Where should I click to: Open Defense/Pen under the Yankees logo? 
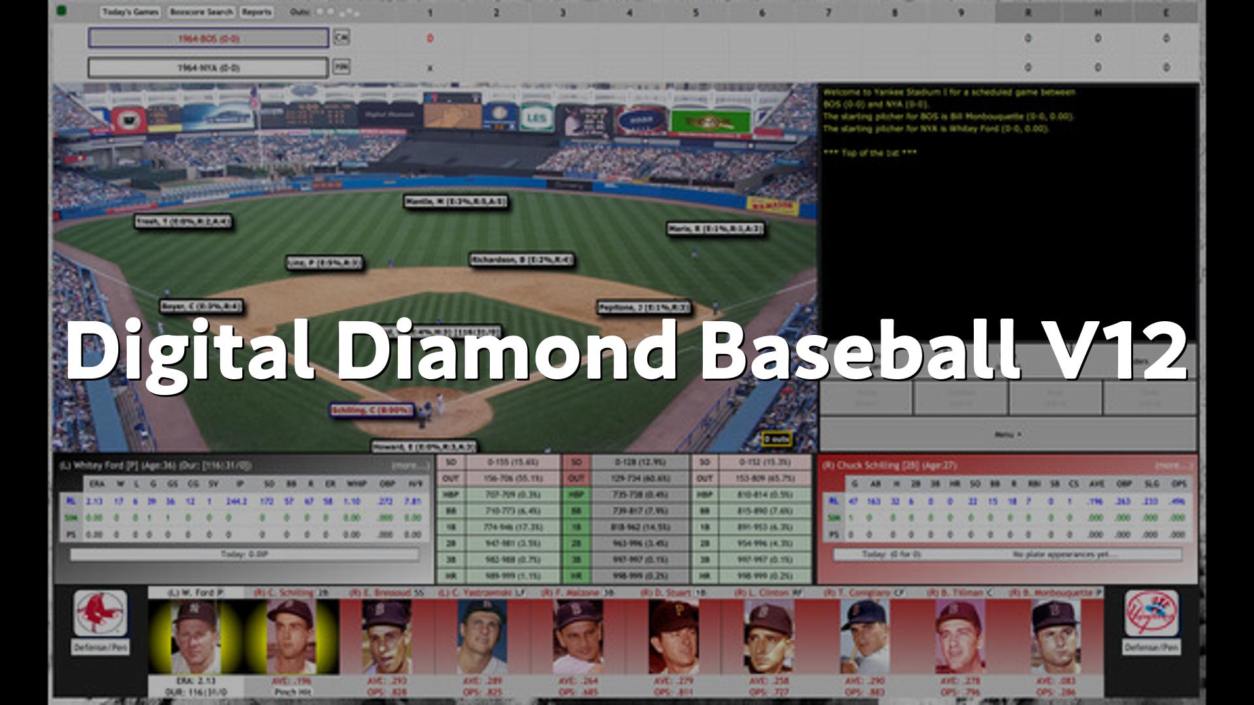click(x=1151, y=648)
